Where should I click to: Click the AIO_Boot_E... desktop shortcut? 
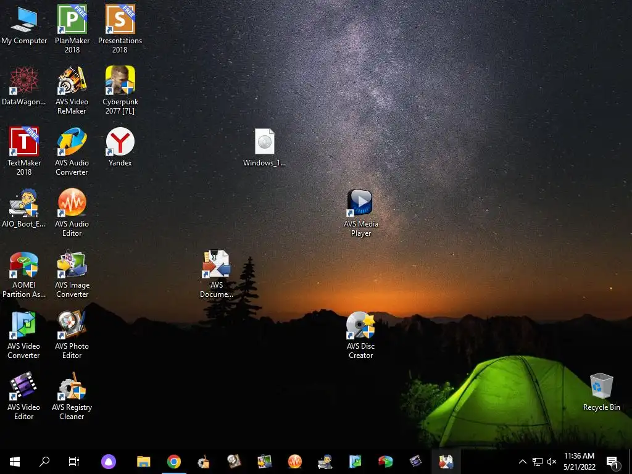coord(24,208)
